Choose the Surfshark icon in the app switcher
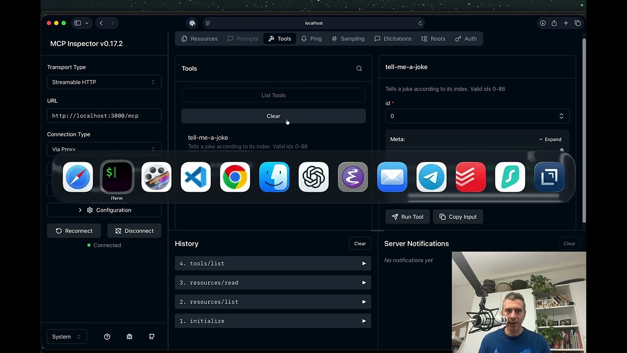Viewport: 627px width, 353px height. pos(510,177)
